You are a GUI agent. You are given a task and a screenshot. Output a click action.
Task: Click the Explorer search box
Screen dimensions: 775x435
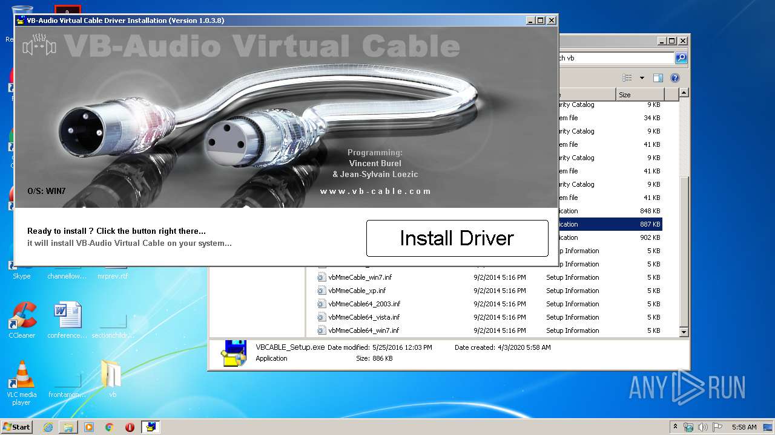615,58
